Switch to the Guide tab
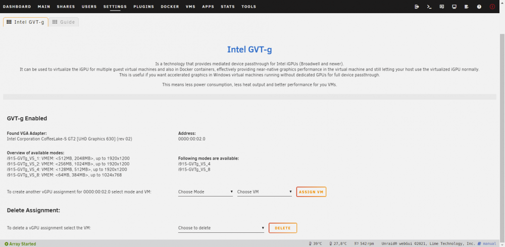Image resolution: width=505 pixels, height=247 pixels. [x=64, y=22]
